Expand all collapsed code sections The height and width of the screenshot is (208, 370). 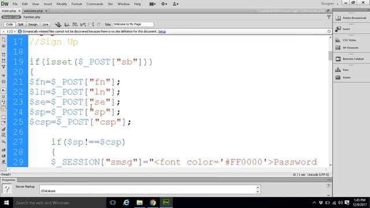[x=3, y=67]
